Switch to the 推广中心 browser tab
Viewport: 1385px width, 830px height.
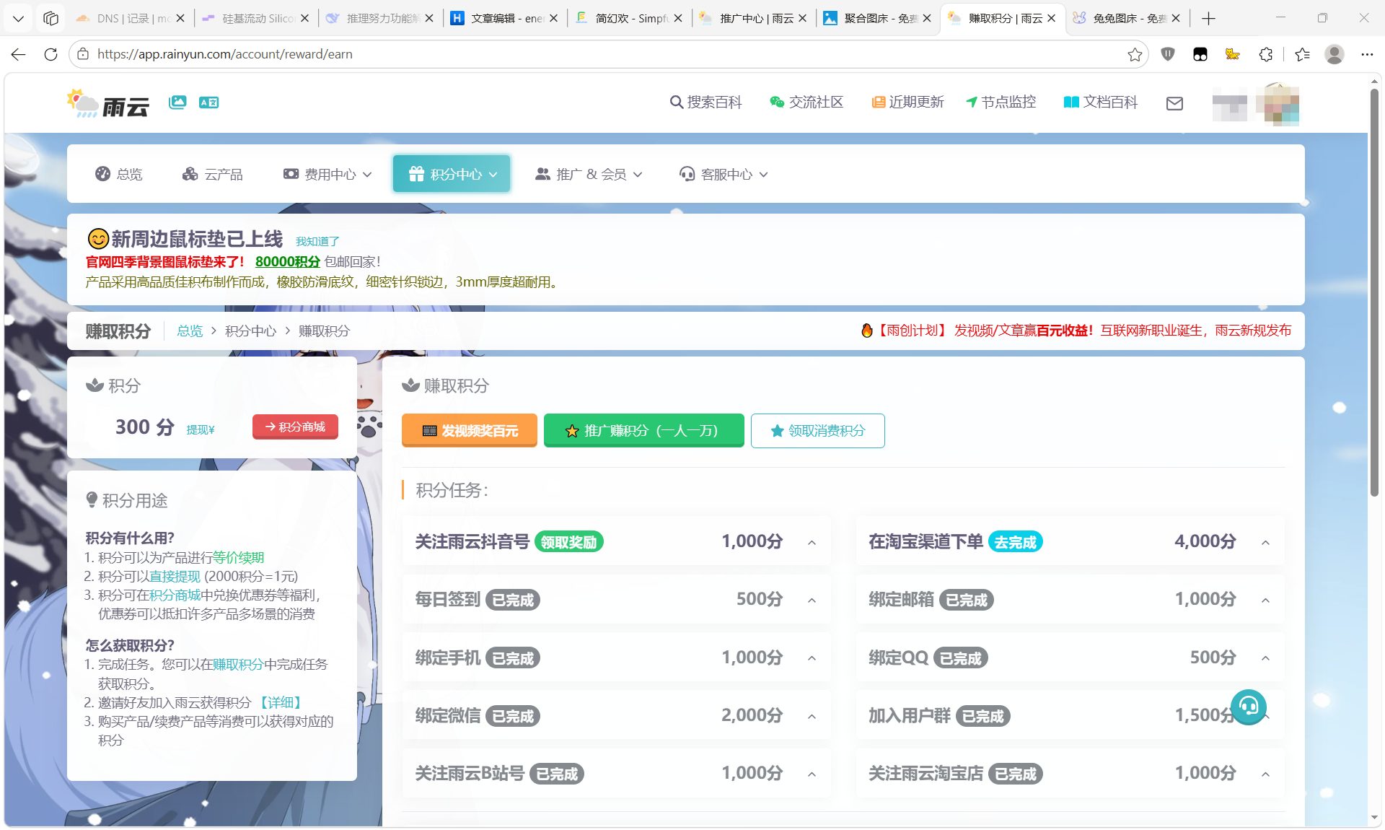[754, 18]
